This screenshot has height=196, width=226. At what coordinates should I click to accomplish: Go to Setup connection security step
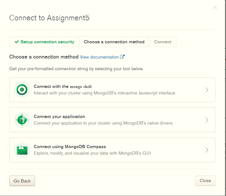[45, 42]
